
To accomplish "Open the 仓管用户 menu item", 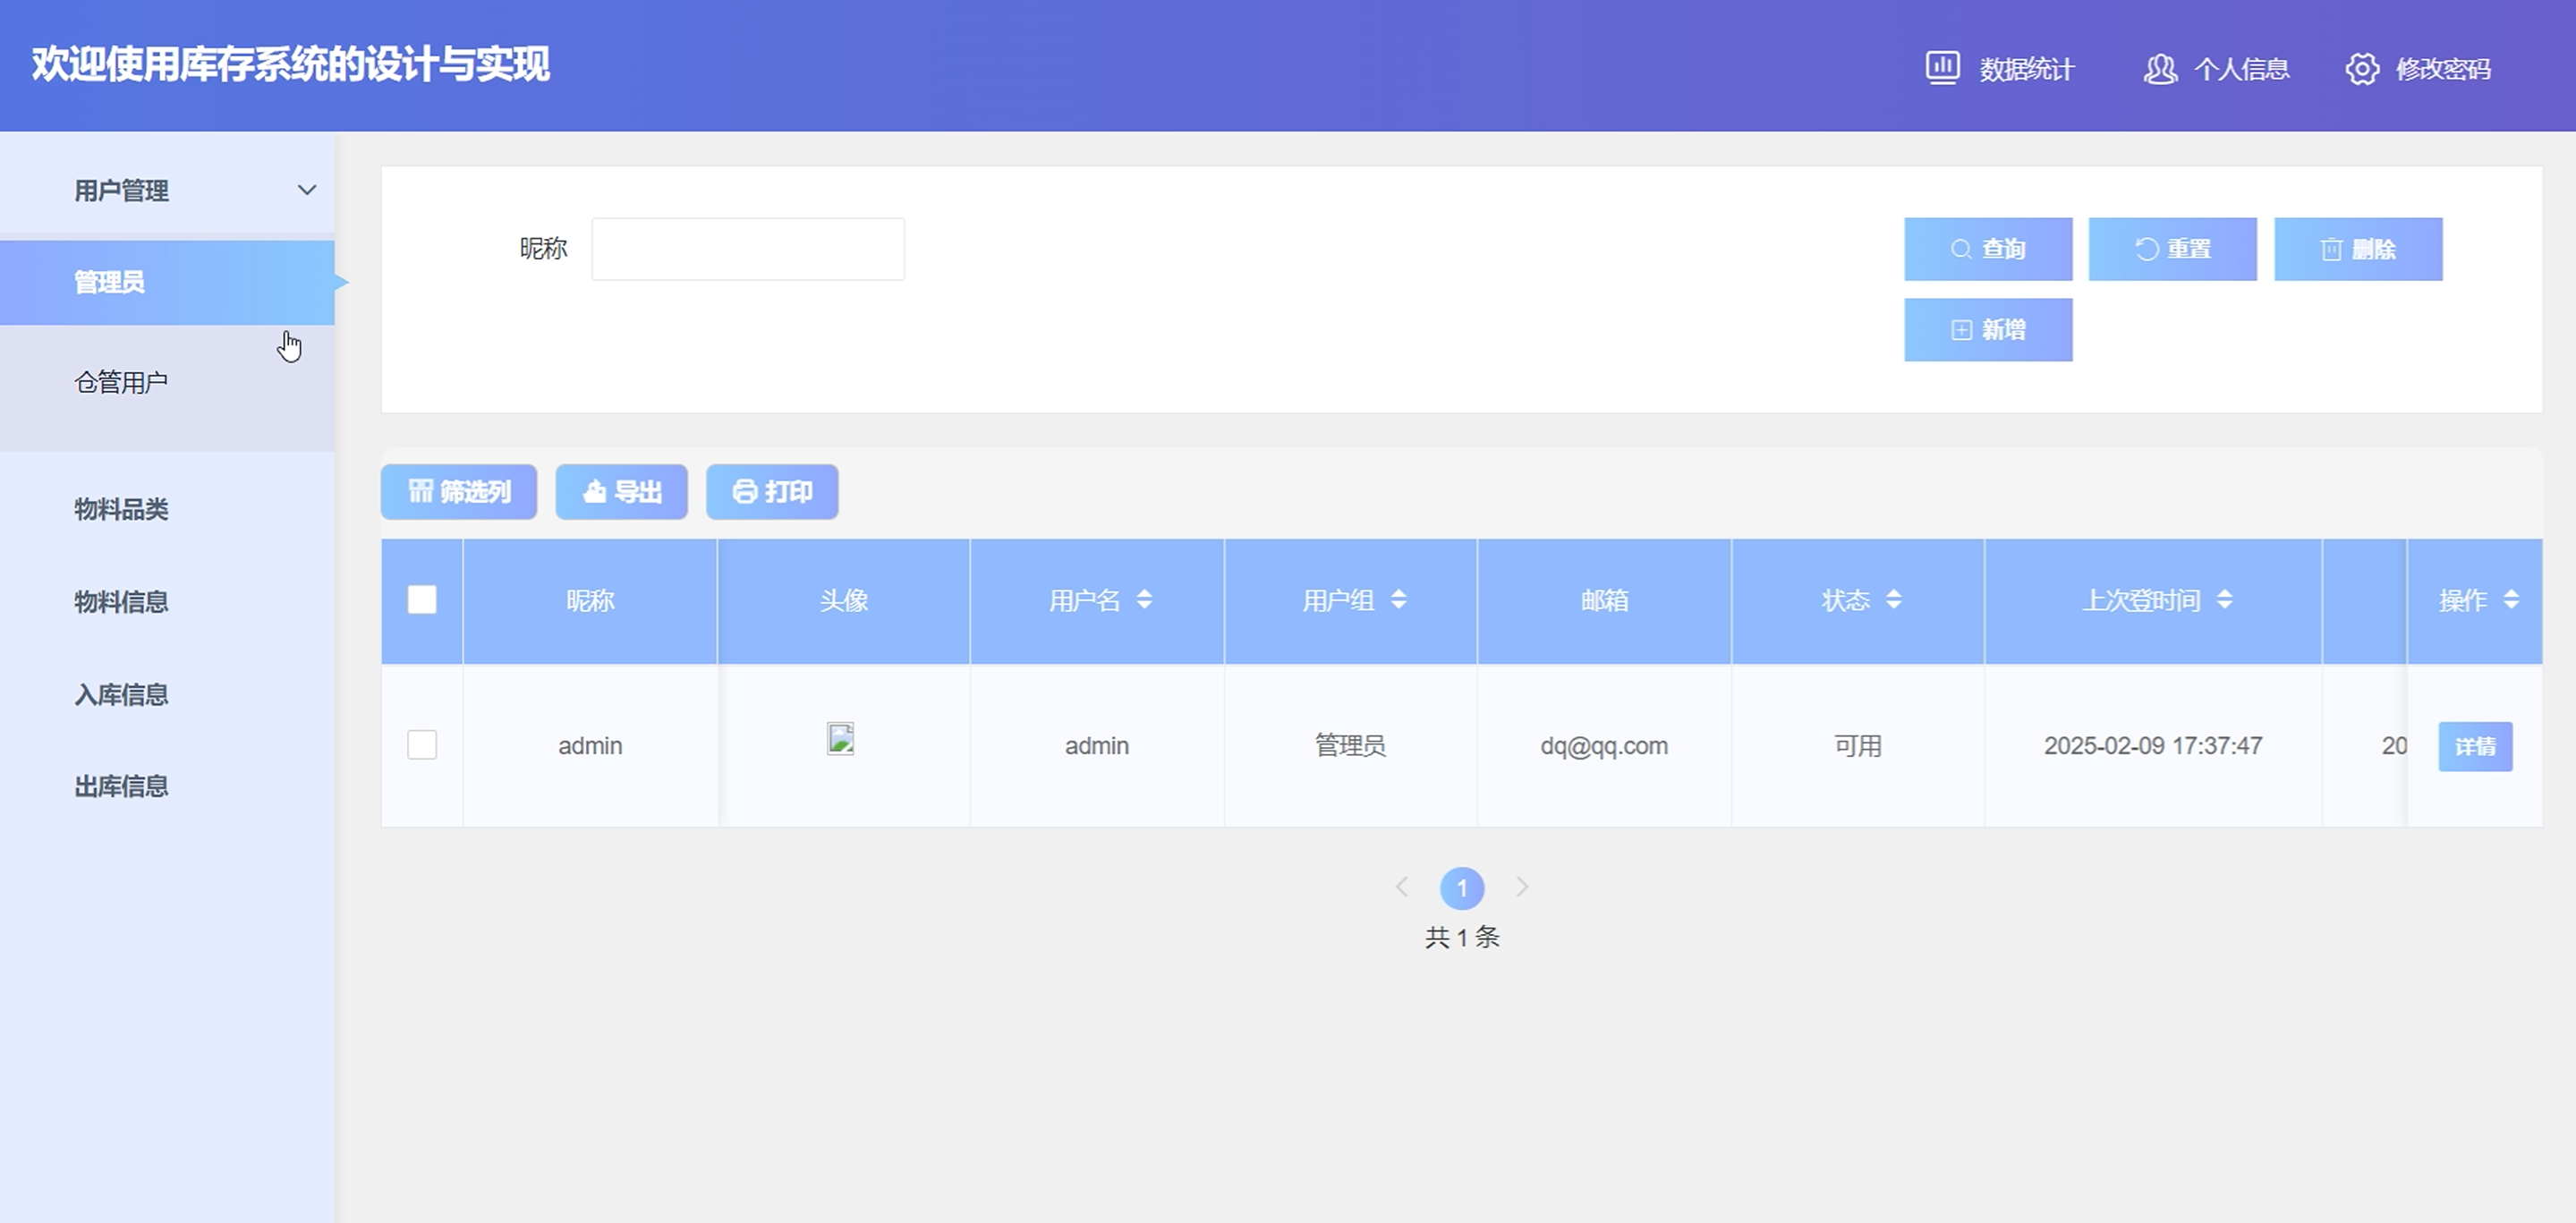I will (121, 382).
